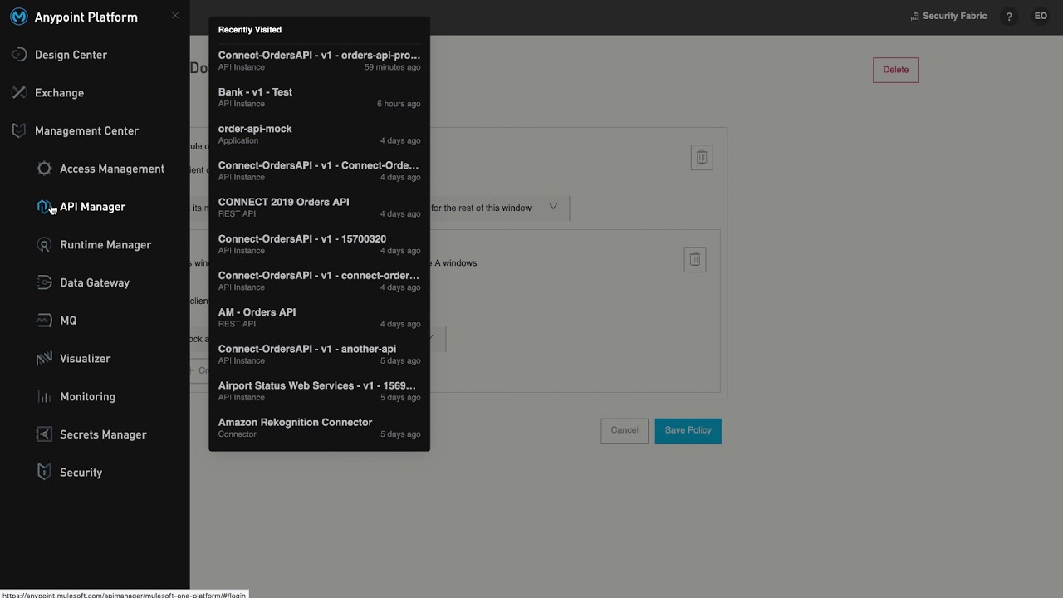Viewport: 1063px width, 598px height.
Task: Delete the second rule with trash icon
Action: (x=695, y=259)
